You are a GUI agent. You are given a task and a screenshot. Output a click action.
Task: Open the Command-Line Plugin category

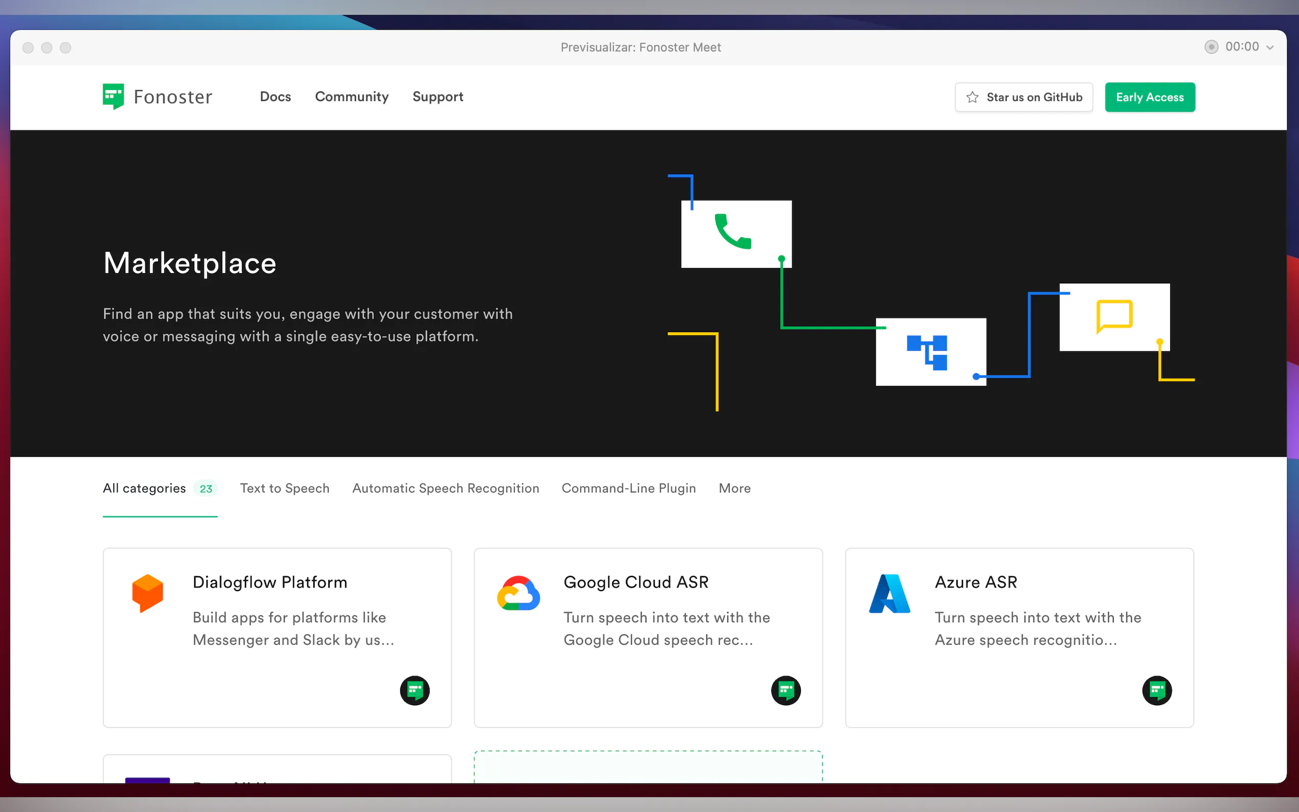click(629, 488)
